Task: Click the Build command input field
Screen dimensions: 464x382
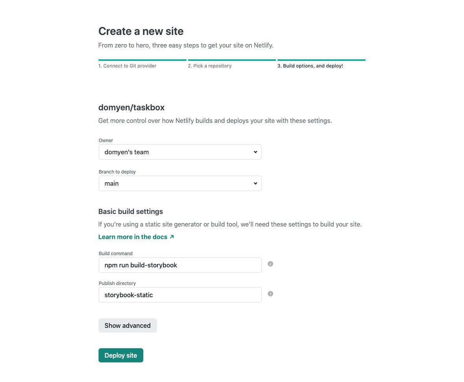Action: tap(180, 265)
